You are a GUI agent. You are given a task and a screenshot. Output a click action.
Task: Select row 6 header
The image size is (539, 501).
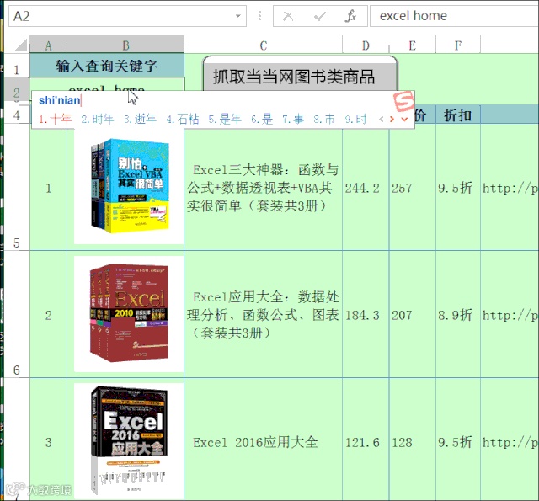pyautogui.click(x=16, y=314)
